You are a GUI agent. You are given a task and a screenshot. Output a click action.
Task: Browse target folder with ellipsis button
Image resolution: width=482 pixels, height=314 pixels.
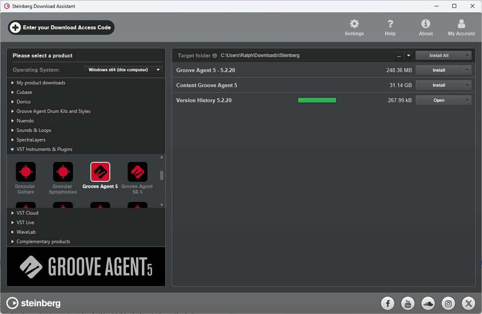398,56
